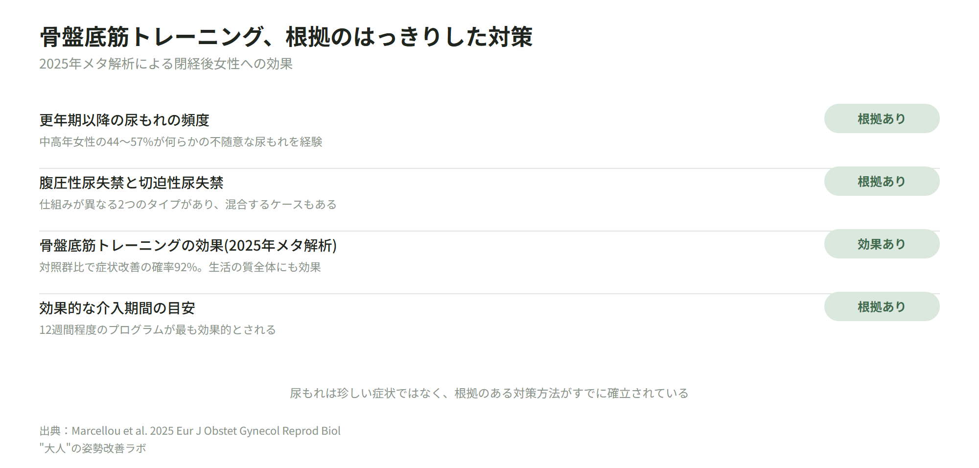979x468 pixels.
Task: Click the 根拠あり badge beside 効果的な介入期間の目安
Action: coord(882,306)
